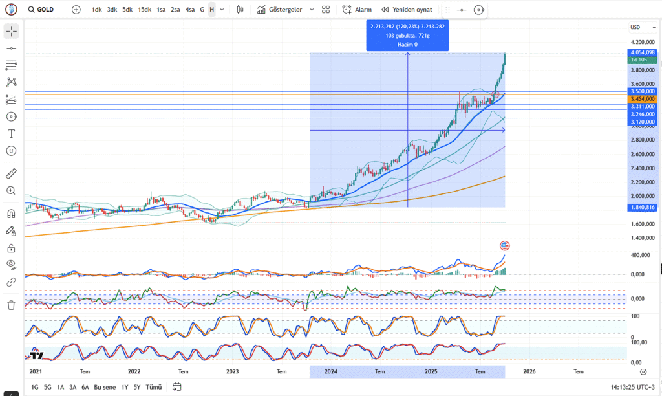Add a symbol with the plus icon
The height and width of the screenshot is (396, 662).
click(x=76, y=10)
